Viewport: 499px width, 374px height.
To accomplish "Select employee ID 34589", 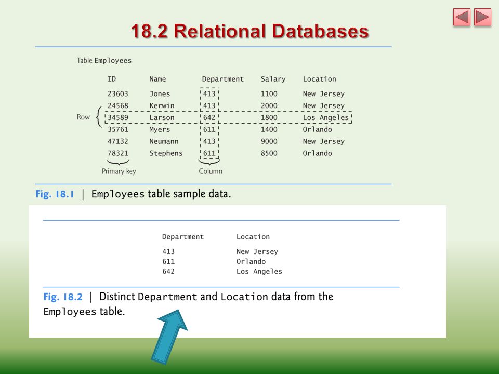I will click(118, 118).
